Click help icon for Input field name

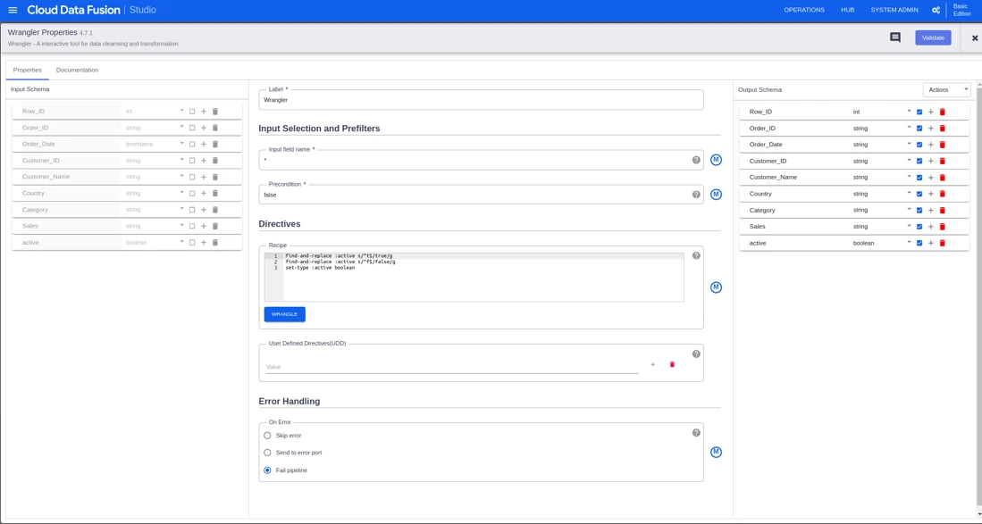tap(696, 160)
